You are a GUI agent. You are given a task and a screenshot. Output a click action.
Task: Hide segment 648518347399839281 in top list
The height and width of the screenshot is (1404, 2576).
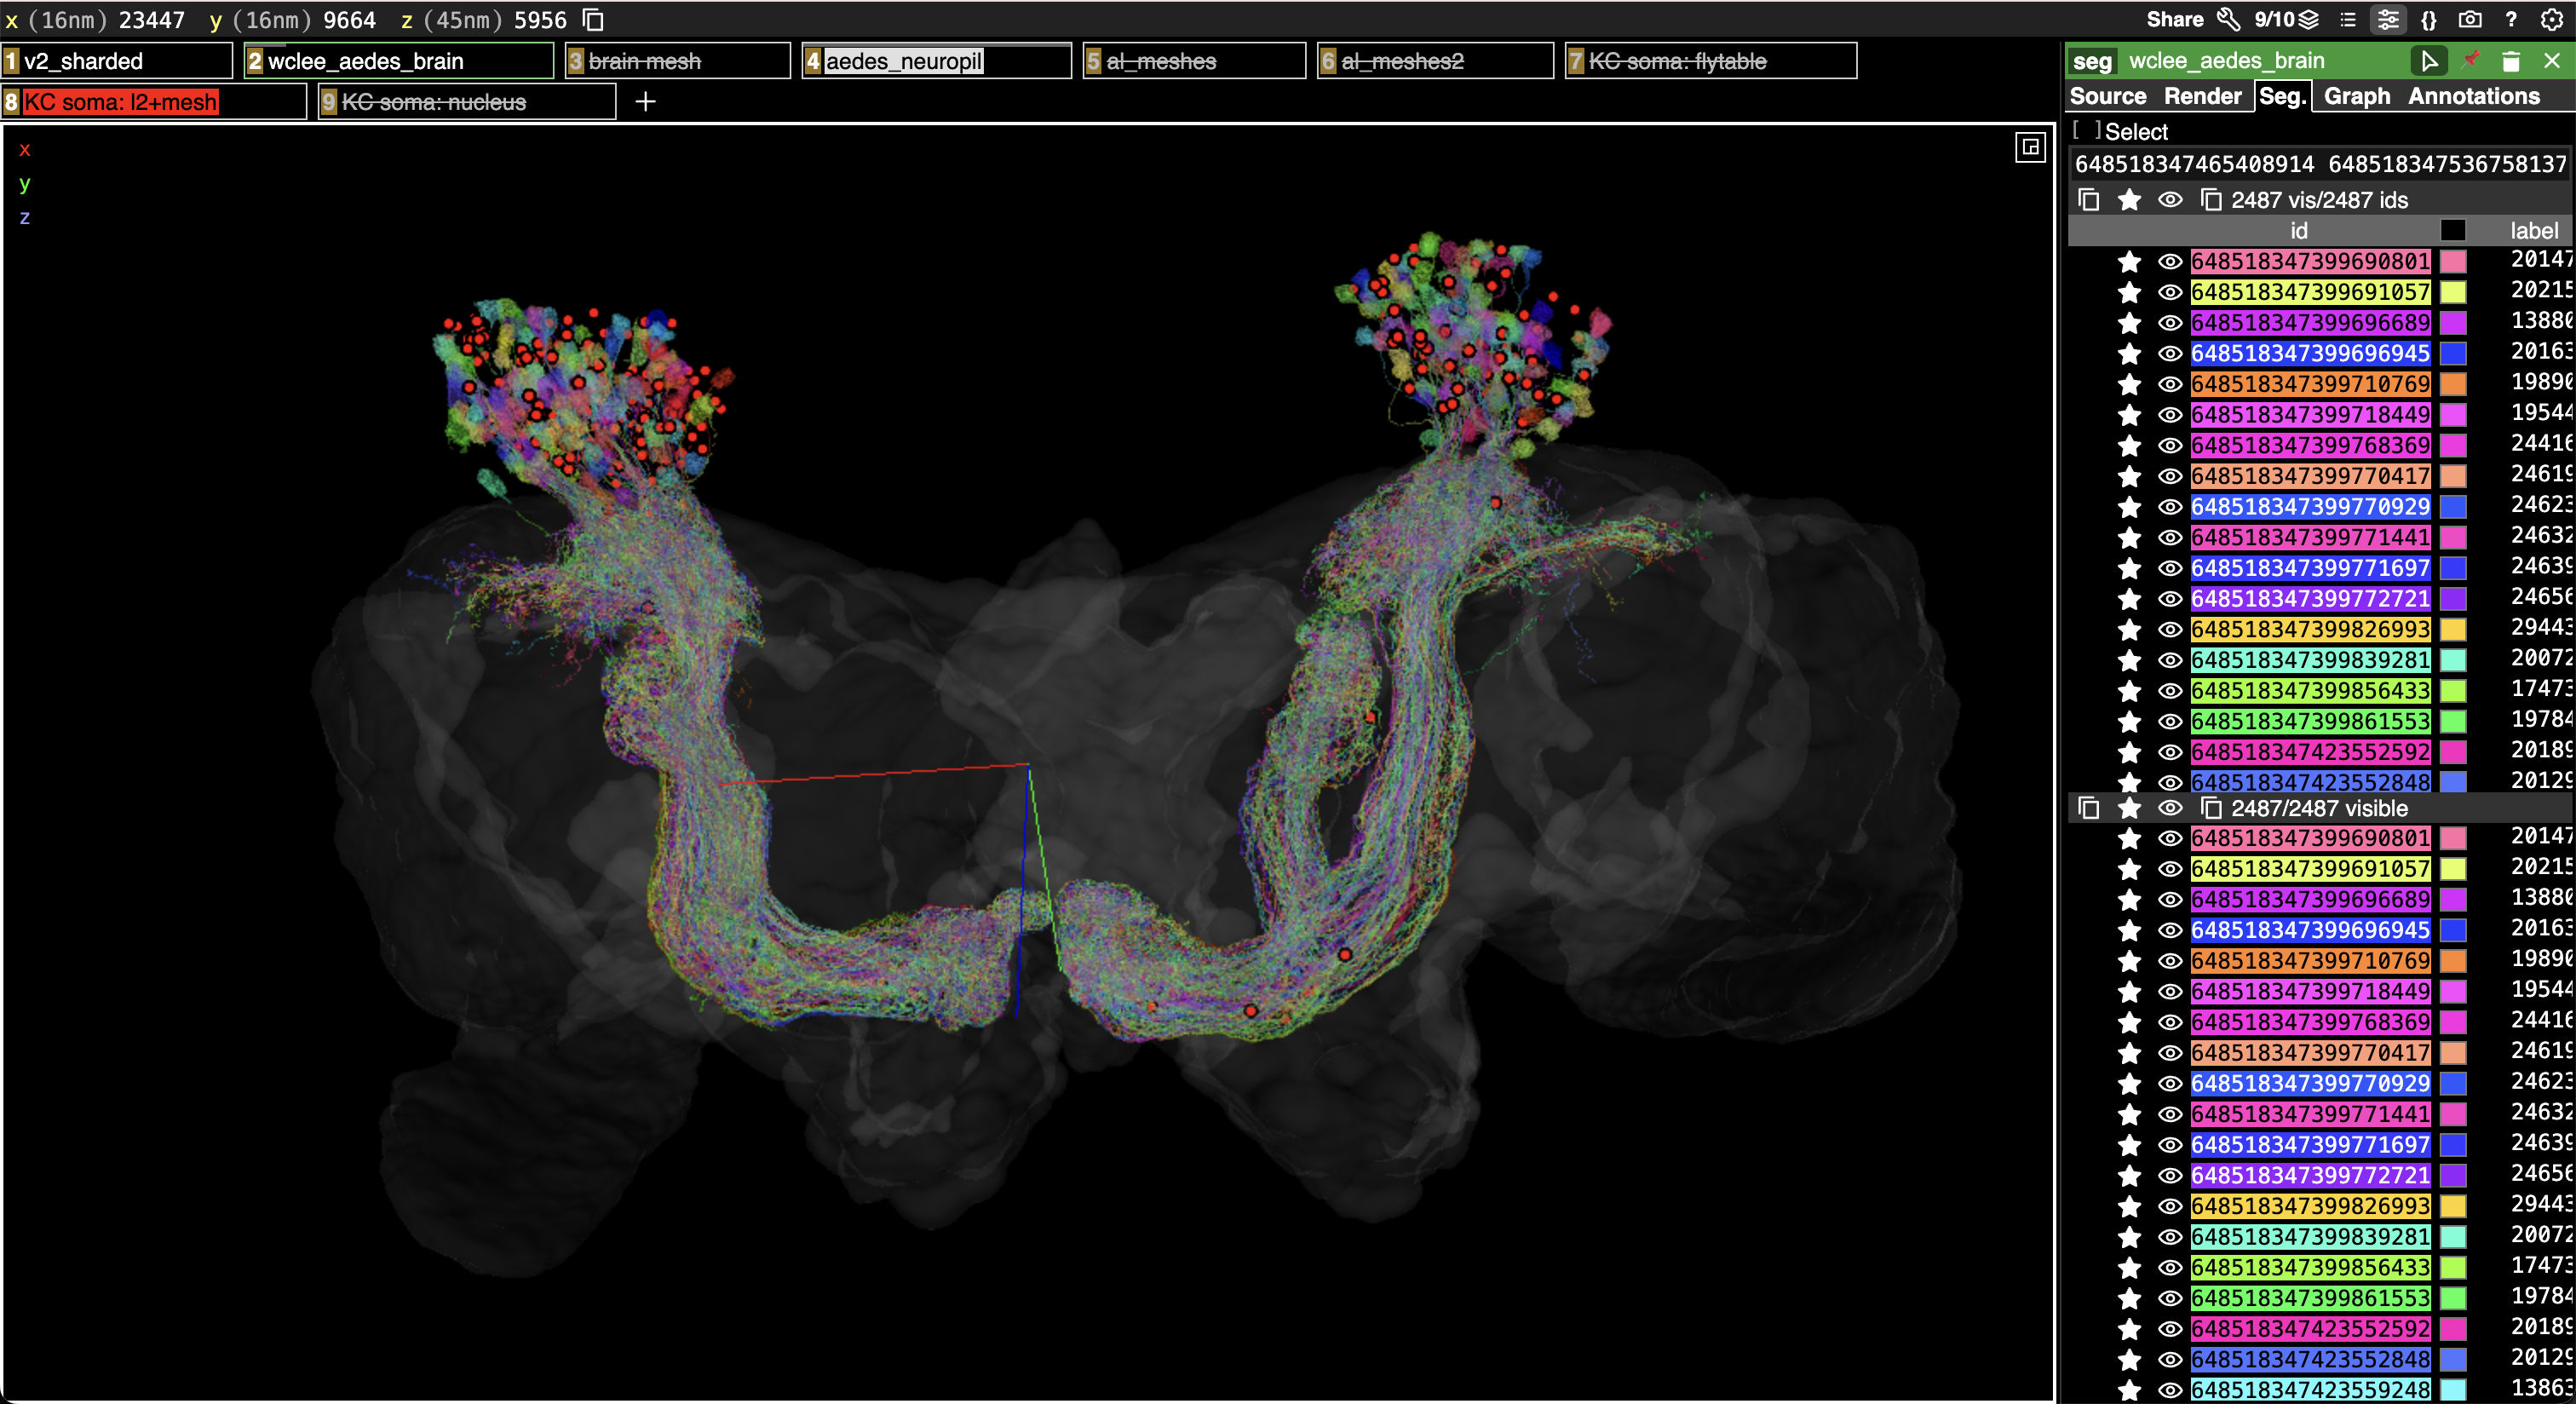[x=2170, y=661]
